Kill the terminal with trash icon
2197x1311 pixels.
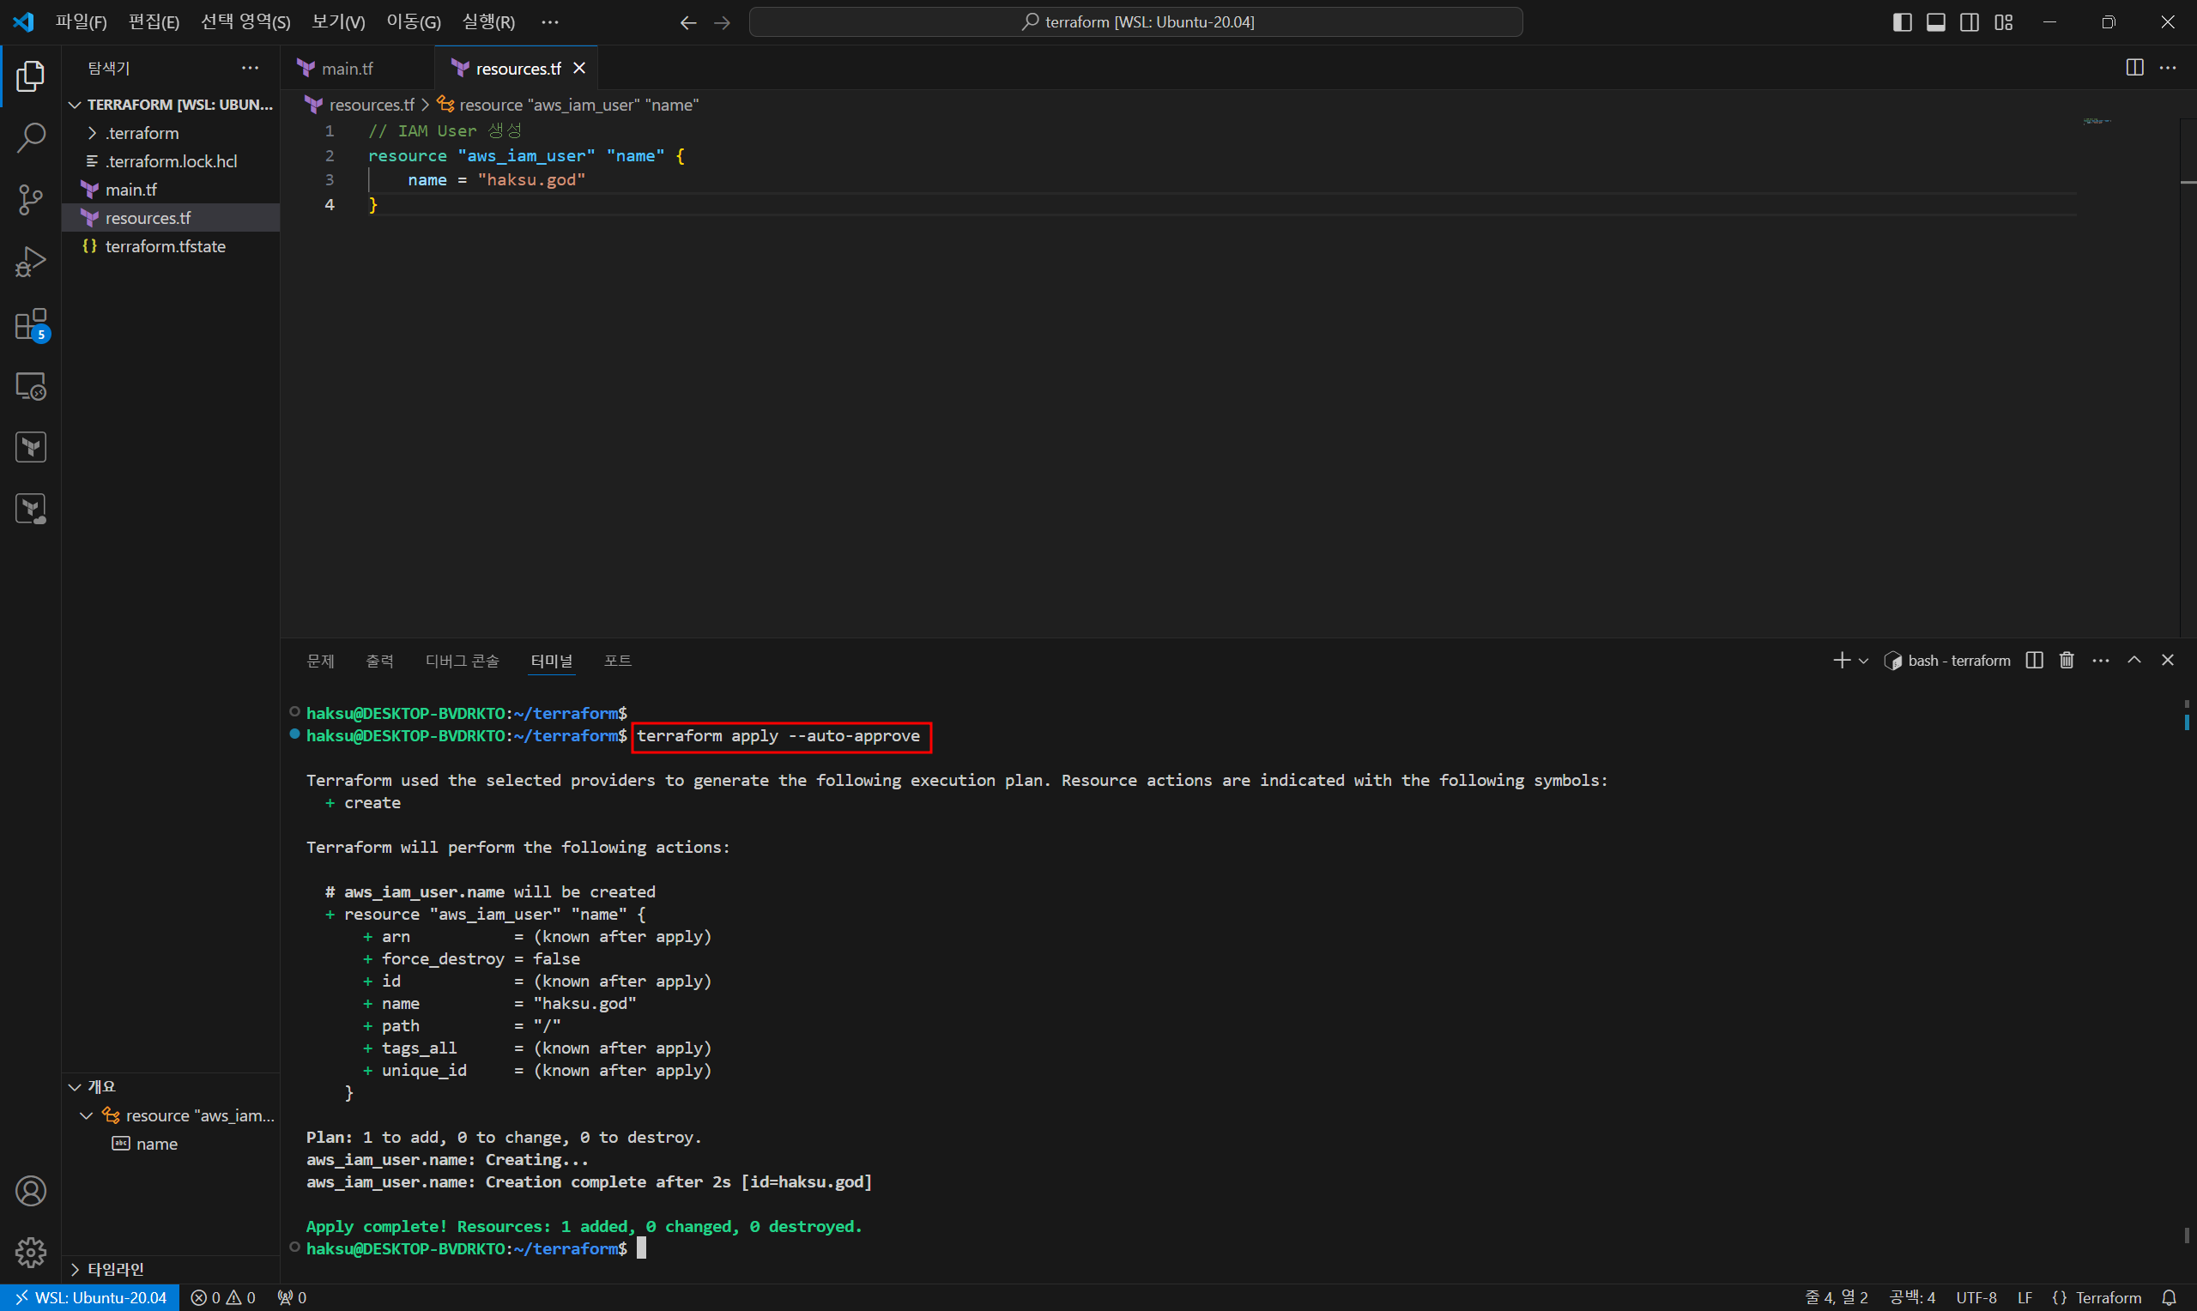(2067, 661)
